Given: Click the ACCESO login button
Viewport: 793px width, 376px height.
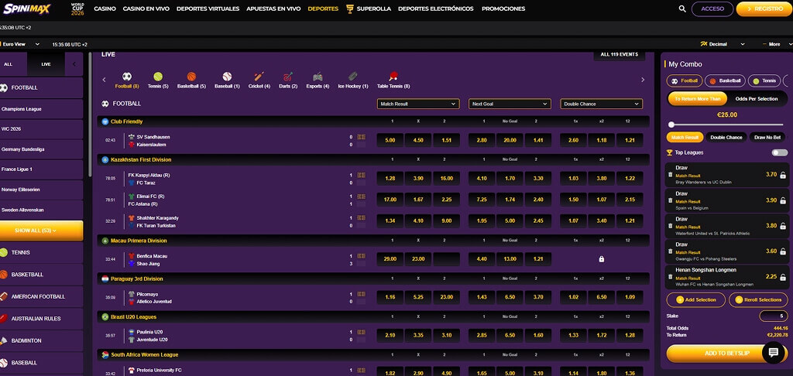Looking at the screenshot, I should (x=712, y=9).
